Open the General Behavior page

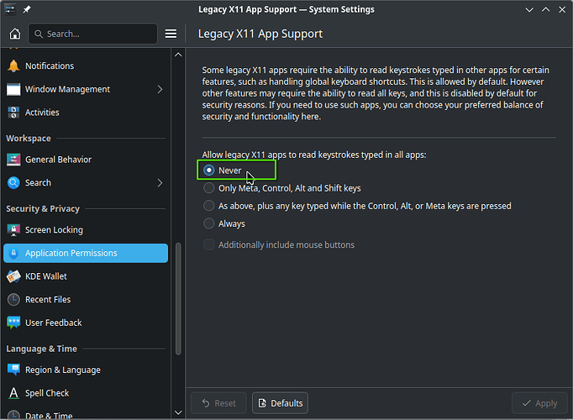(86, 160)
